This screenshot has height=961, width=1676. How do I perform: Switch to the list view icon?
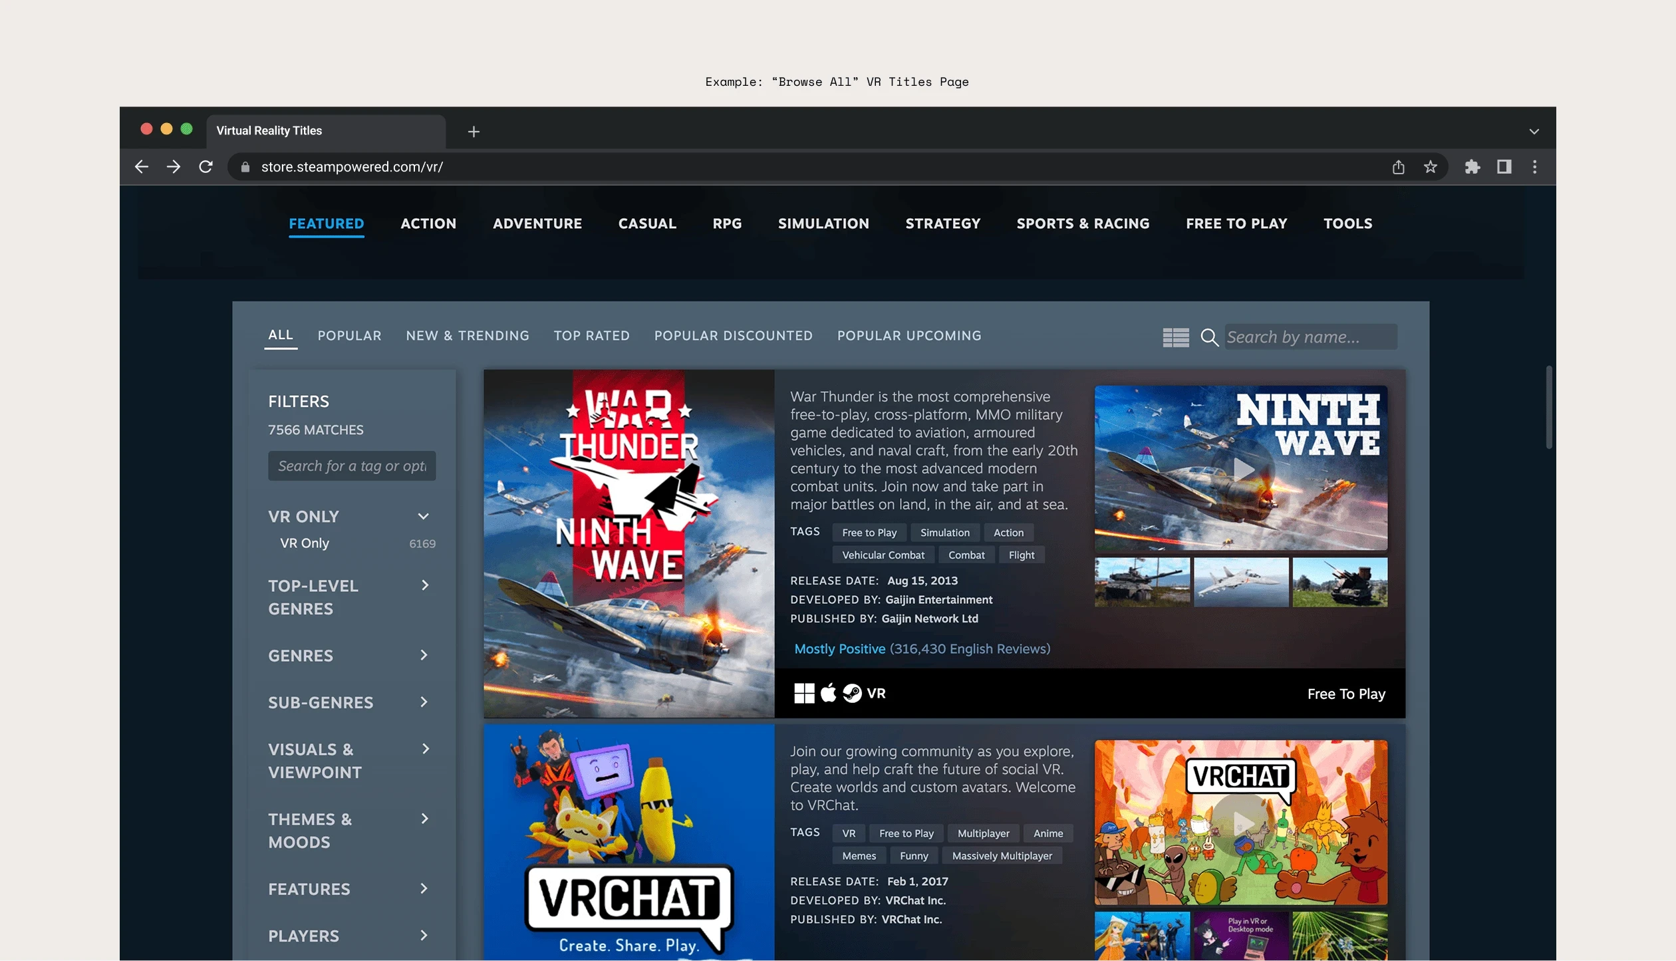(x=1176, y=337)
